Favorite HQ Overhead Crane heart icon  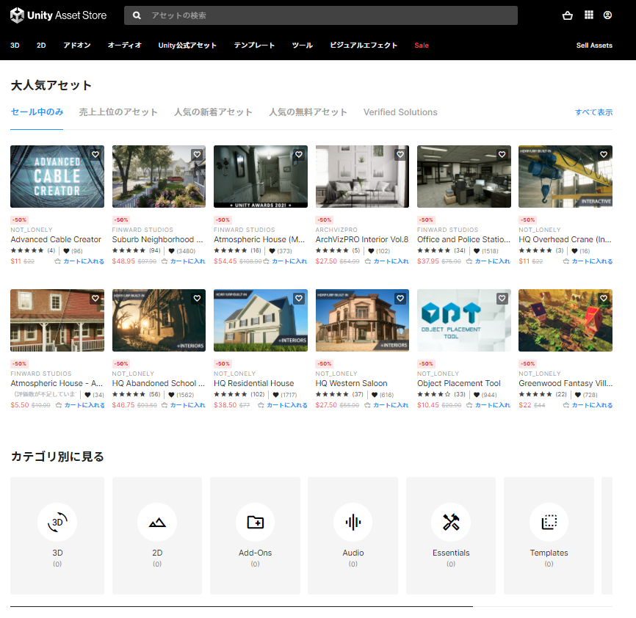[604, 154]
